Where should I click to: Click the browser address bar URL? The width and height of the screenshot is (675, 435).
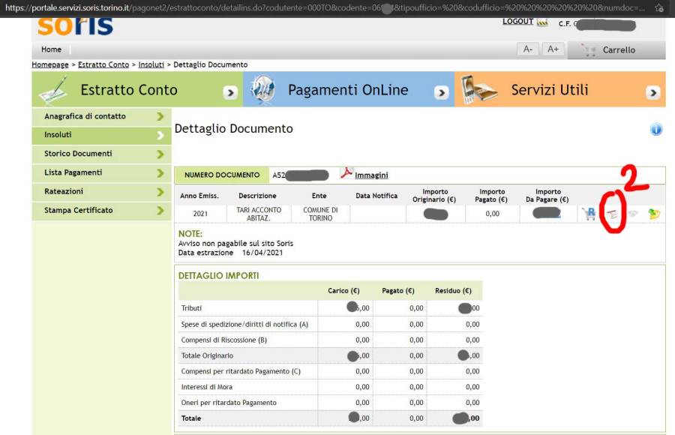pos(322,7)
